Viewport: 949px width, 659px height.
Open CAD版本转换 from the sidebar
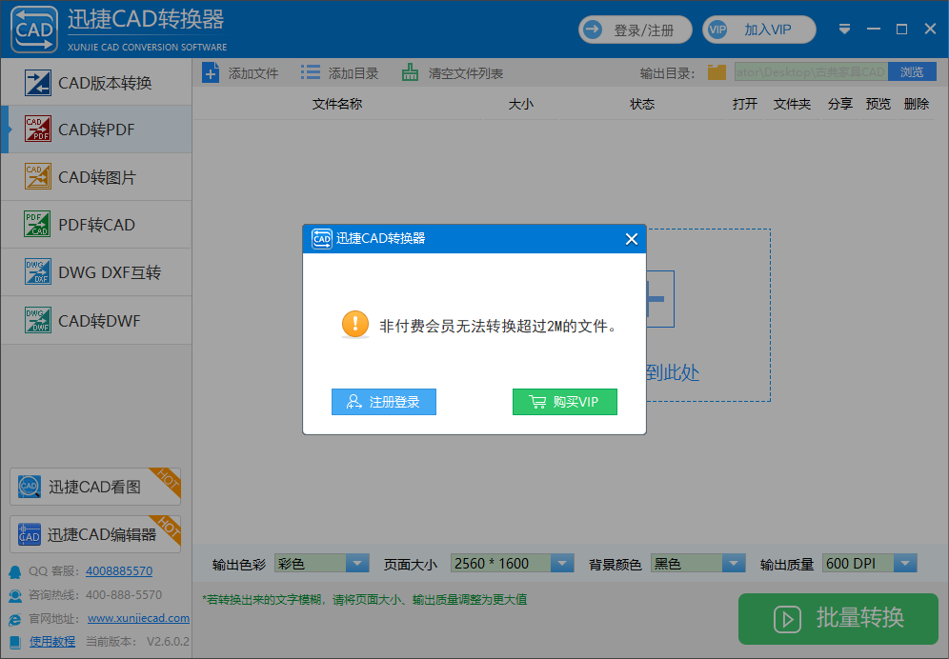[x=96, y=83]
